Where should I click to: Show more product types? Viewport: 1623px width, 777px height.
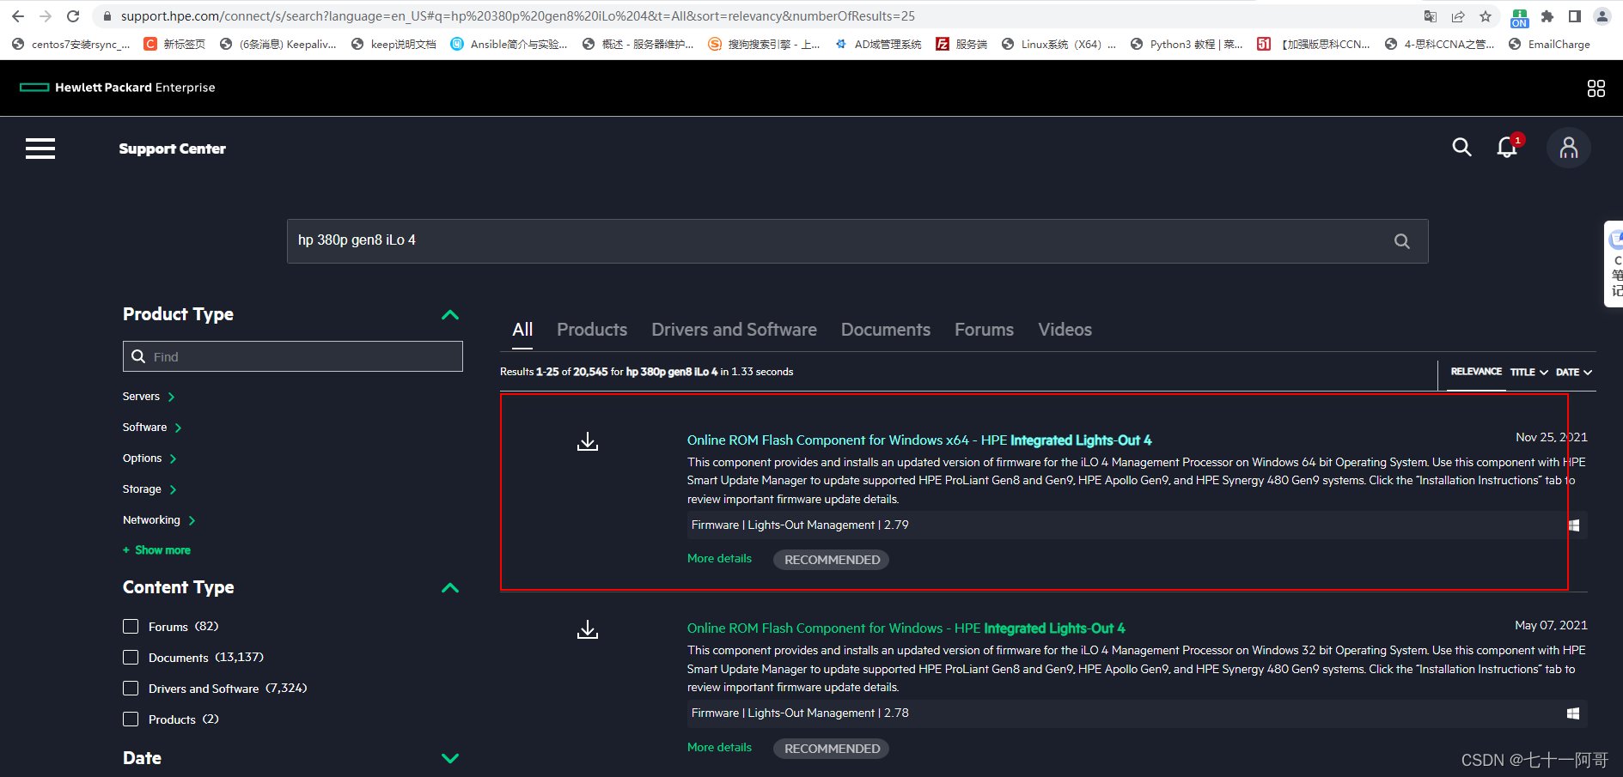point(156,550)
